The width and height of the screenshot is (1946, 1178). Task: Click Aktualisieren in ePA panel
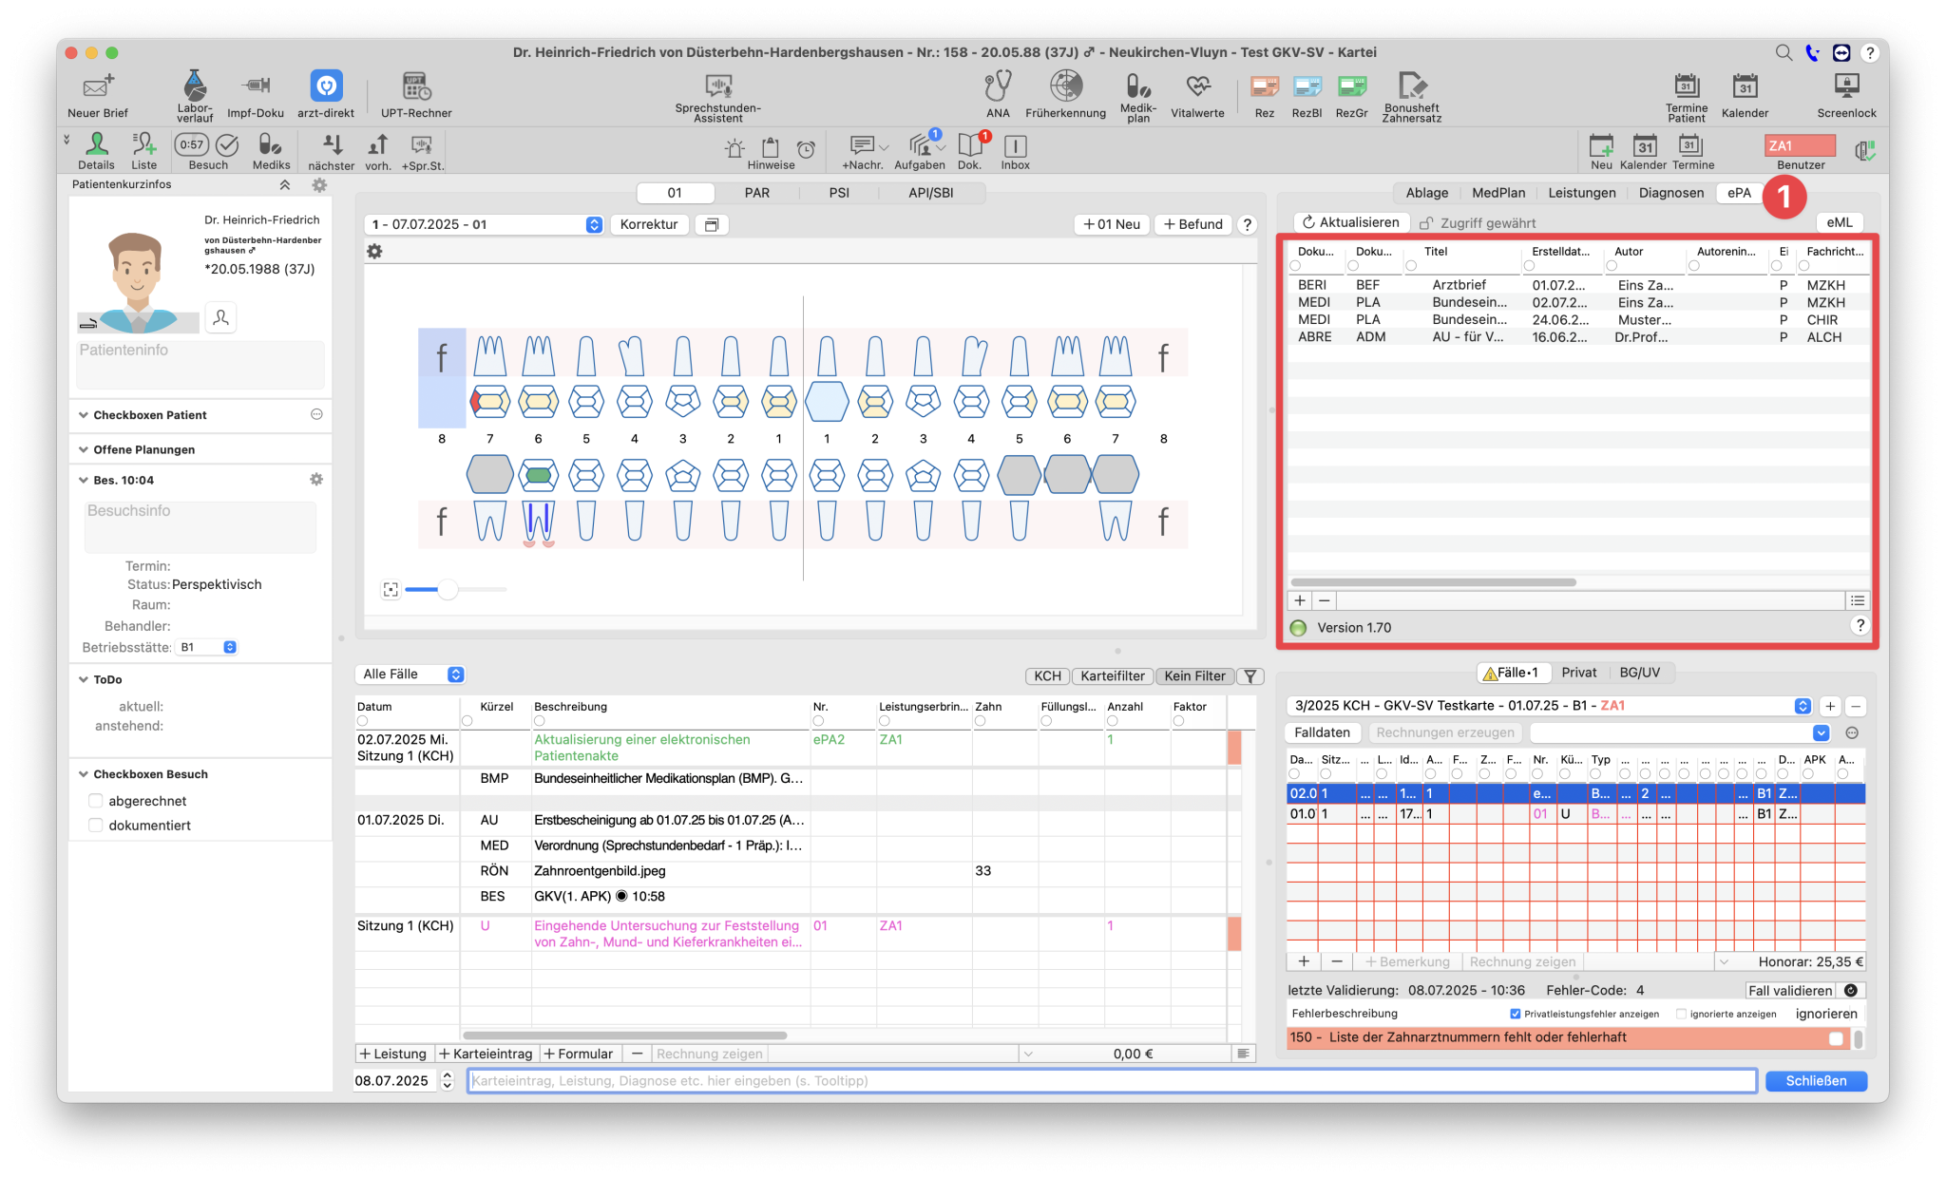pos(1350,222)
